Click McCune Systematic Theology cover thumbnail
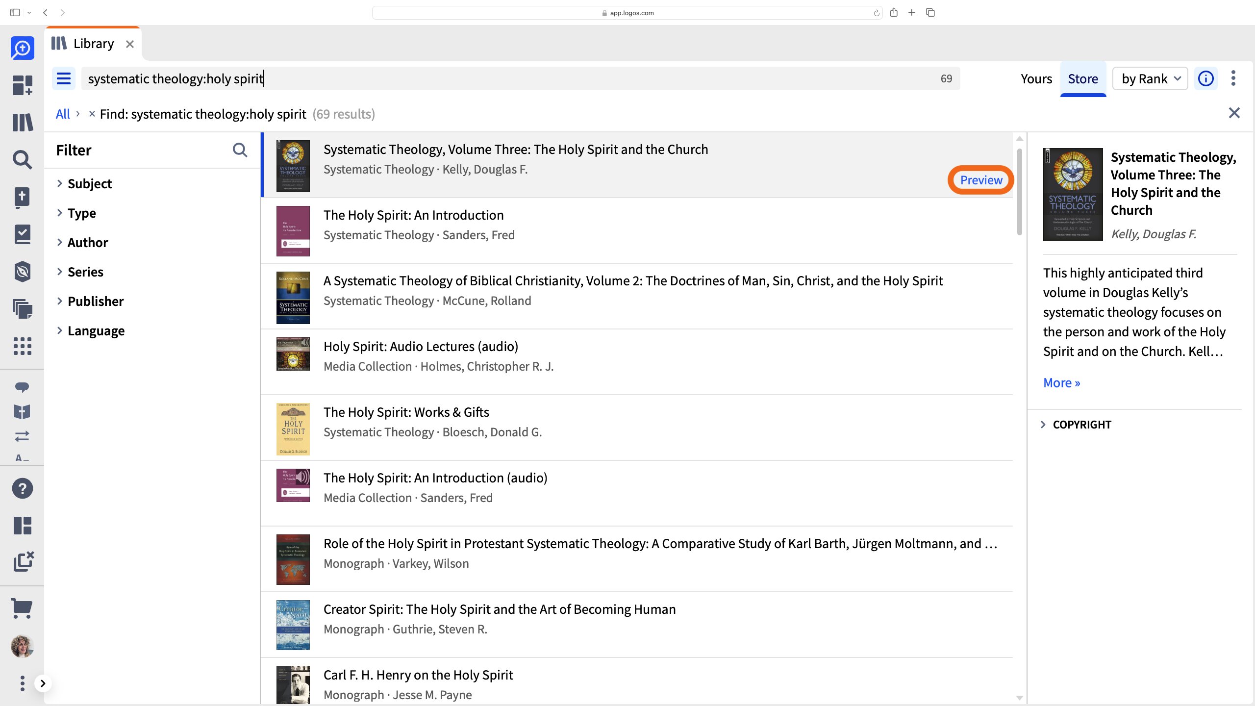 (x=293, y=298)
